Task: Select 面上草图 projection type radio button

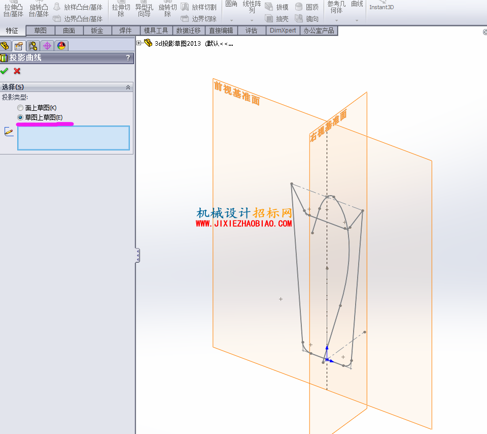Action: (x=20, y=108)
